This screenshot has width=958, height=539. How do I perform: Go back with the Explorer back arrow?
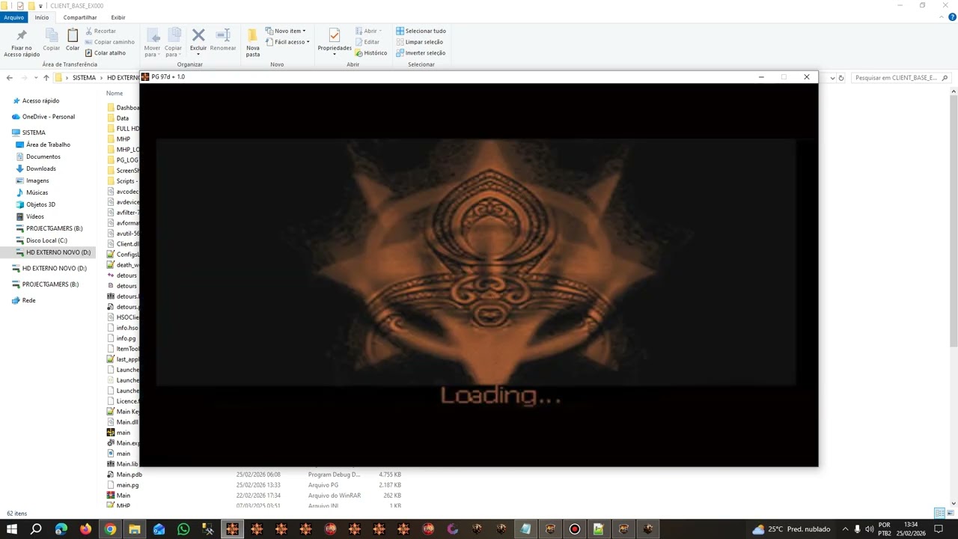pos(9,78)
